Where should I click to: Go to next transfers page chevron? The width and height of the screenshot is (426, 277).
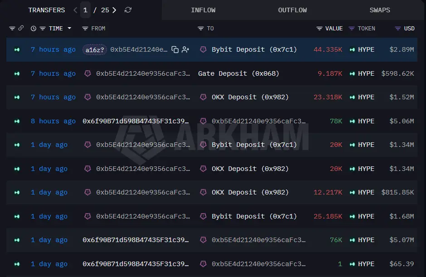(114, 10)
